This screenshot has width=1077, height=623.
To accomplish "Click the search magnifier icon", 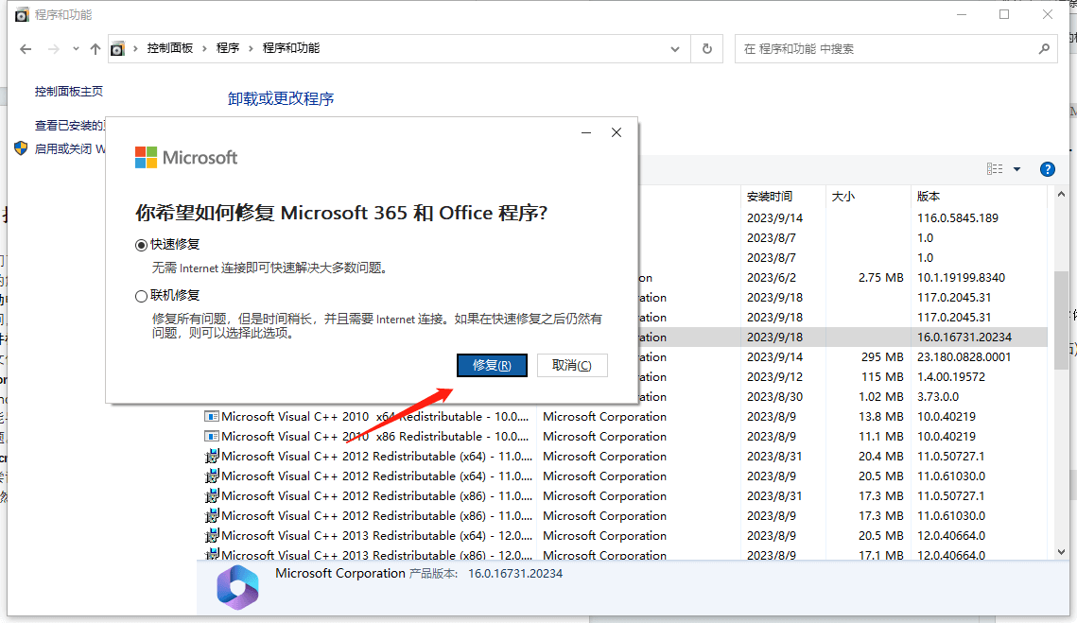I will point(1044,48).
